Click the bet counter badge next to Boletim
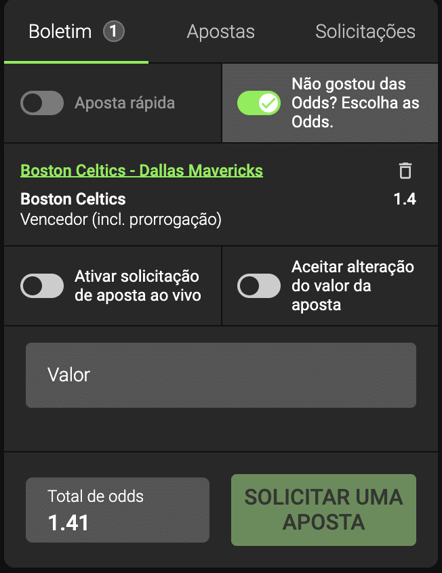Image resolution: width=442 pixels, height=573 pixels. coord(113,30)
